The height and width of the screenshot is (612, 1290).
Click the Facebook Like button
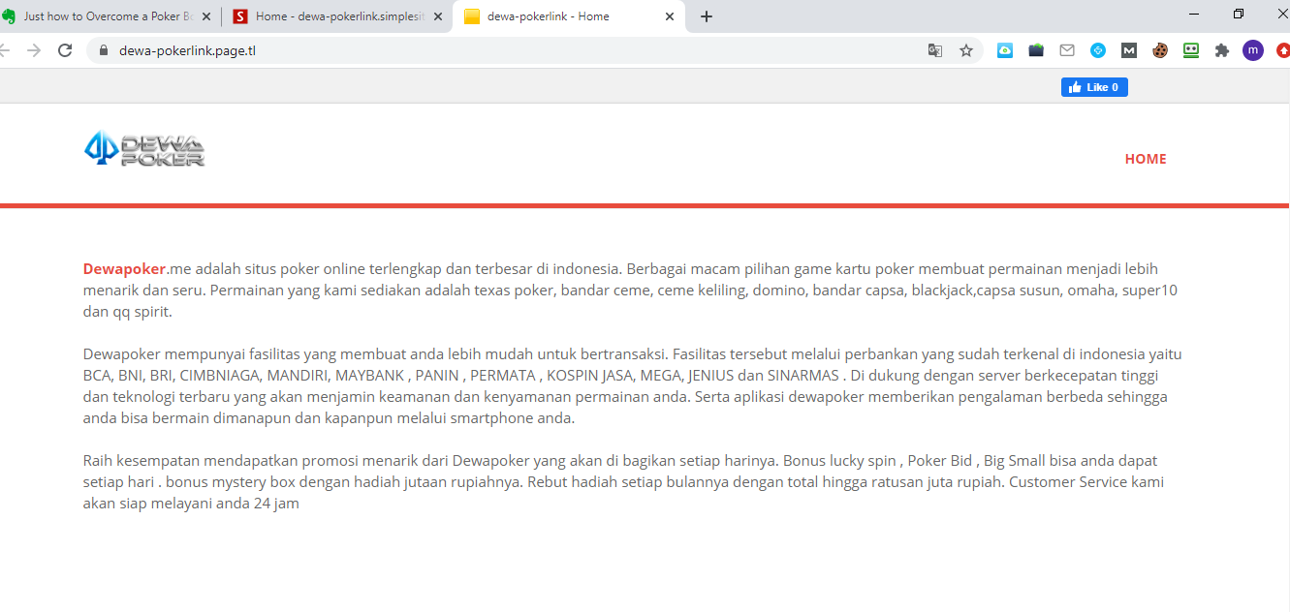click(1094, 87)
